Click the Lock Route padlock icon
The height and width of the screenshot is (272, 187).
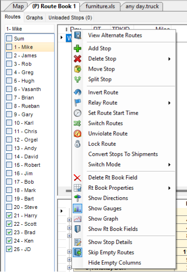coord(77,144)
